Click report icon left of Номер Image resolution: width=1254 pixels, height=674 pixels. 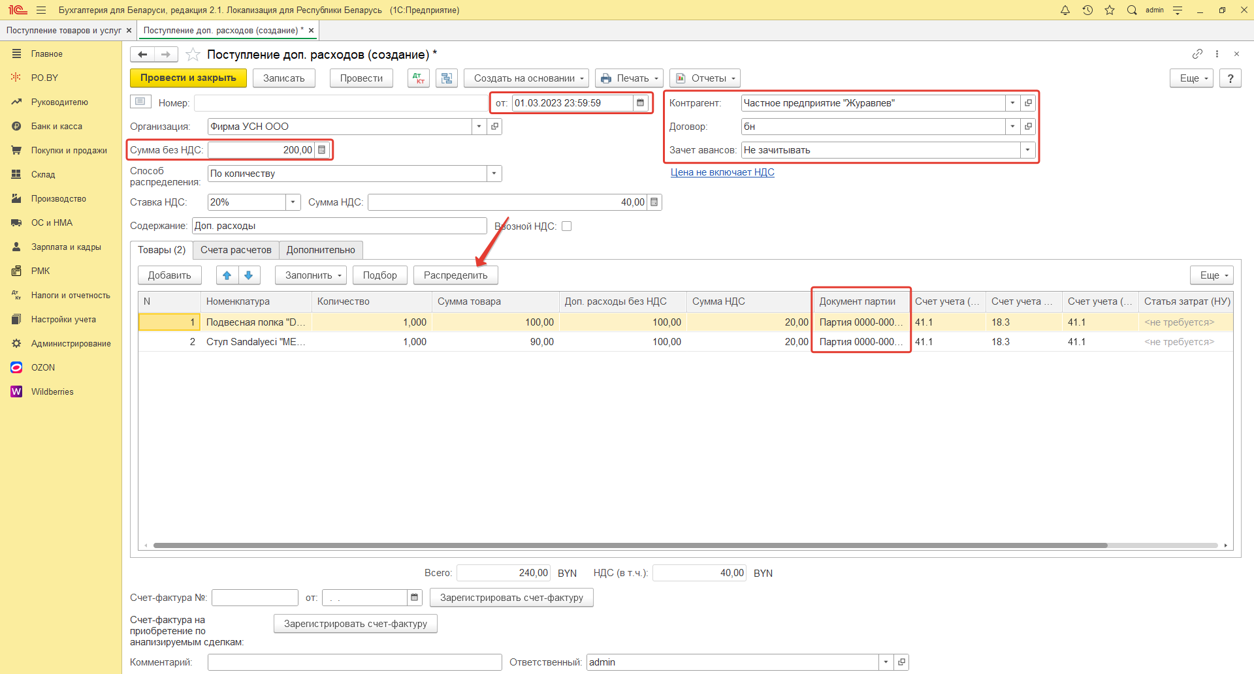(140, 102)
